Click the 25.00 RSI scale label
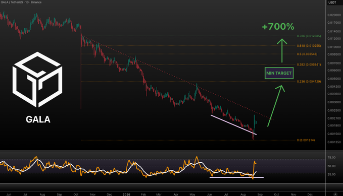343x196 pixels. pyautogui.click(x=331, y=174)
